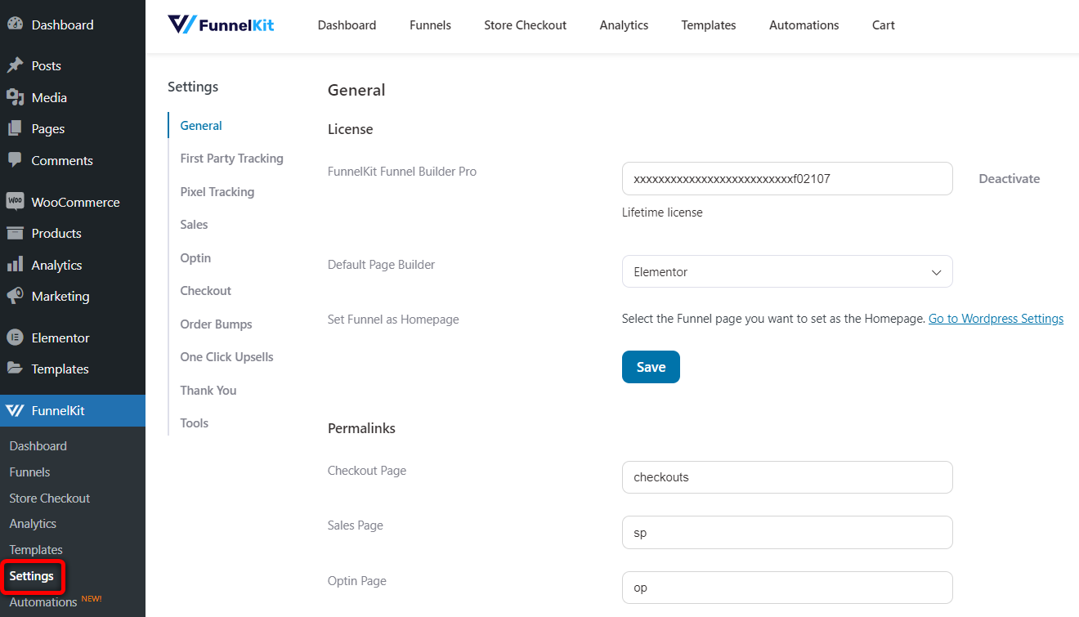1079x617 pixels.
Task: Click the Marketing megaphone icon
Action: 15,296
